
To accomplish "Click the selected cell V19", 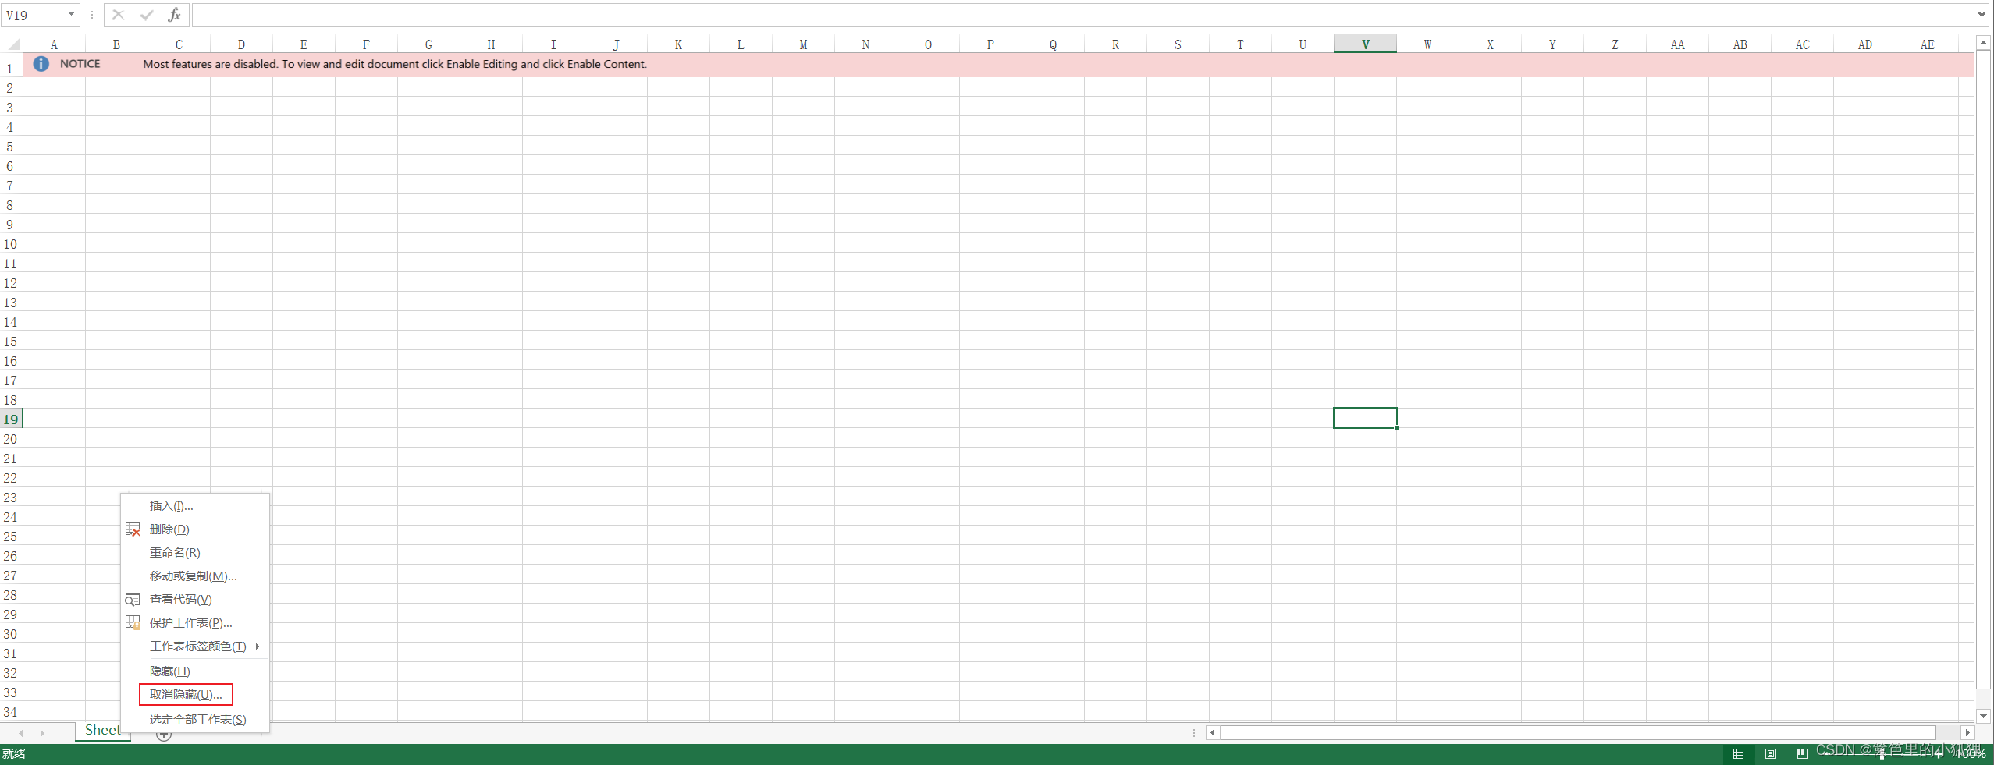I will tap(1365, 418).
